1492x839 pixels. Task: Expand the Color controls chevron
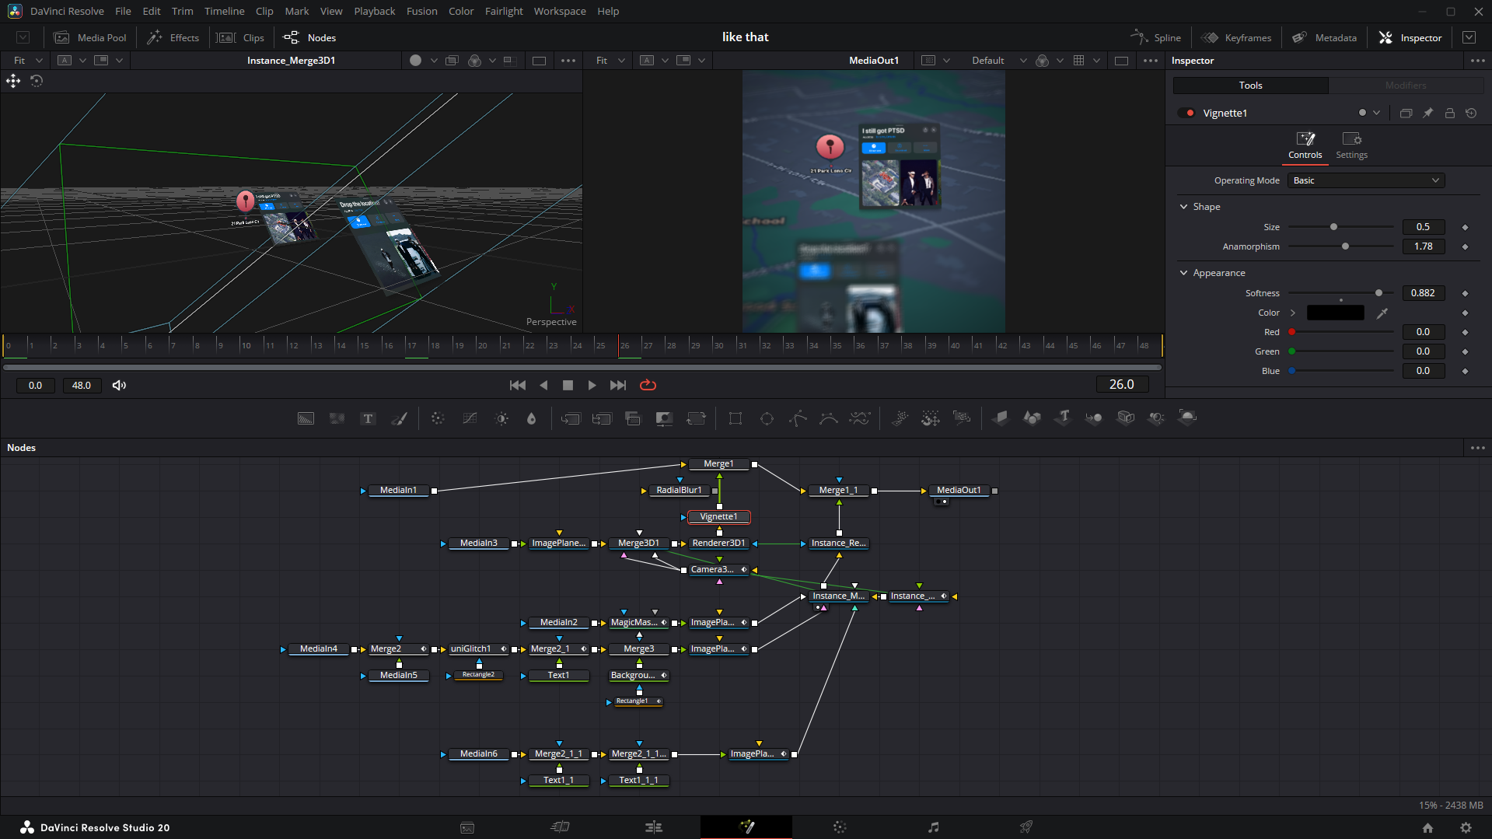click(x=1293, y=313)
